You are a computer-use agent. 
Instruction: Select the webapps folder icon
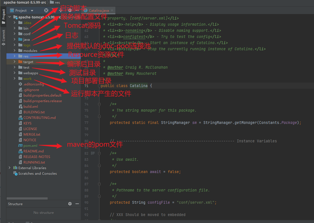point(20,73)
